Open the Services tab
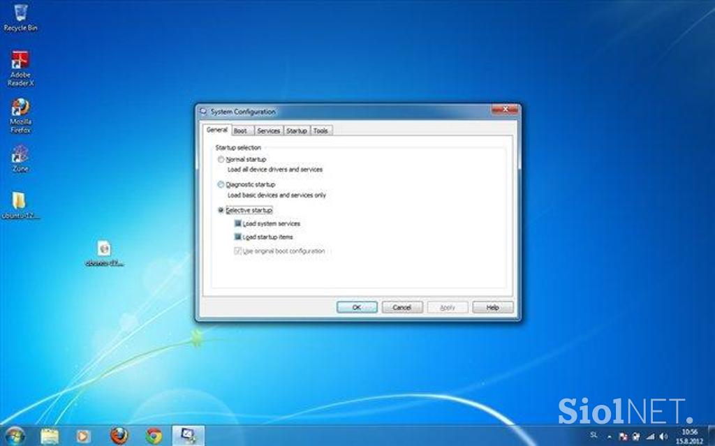The height and width of the screenshot is (446, 715). click(x=268, y=131)
